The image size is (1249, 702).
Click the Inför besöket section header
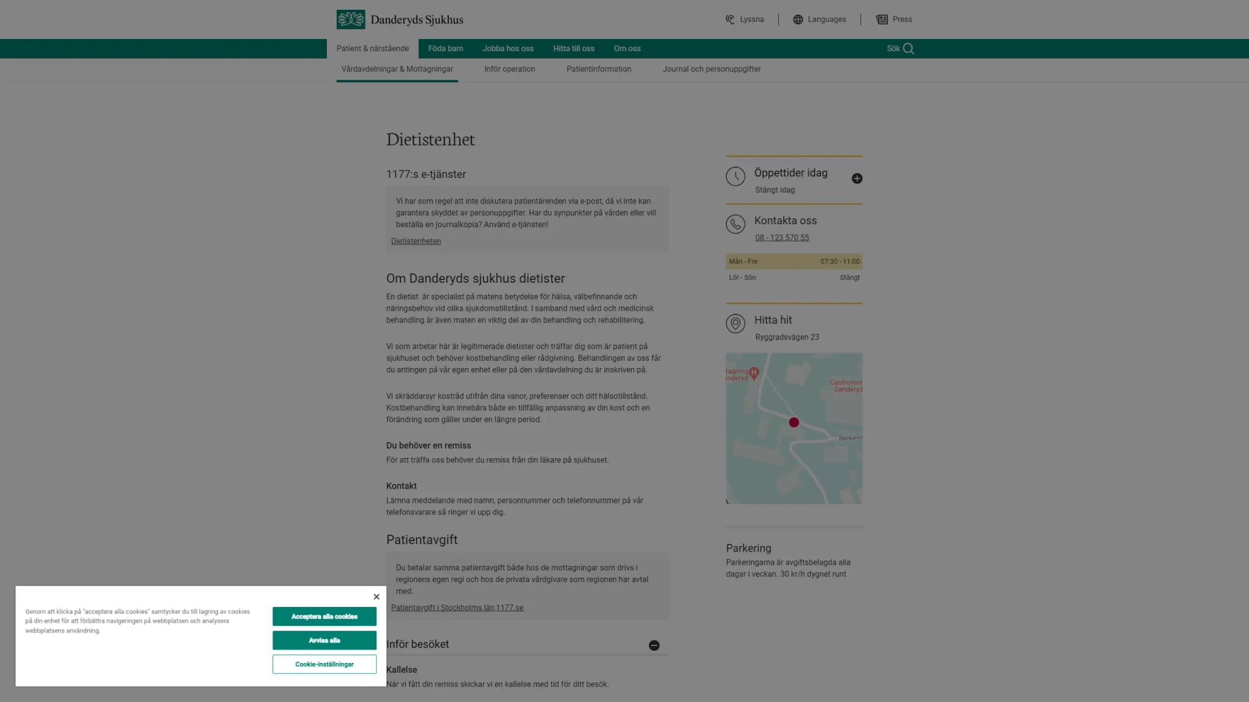point(527,645)
